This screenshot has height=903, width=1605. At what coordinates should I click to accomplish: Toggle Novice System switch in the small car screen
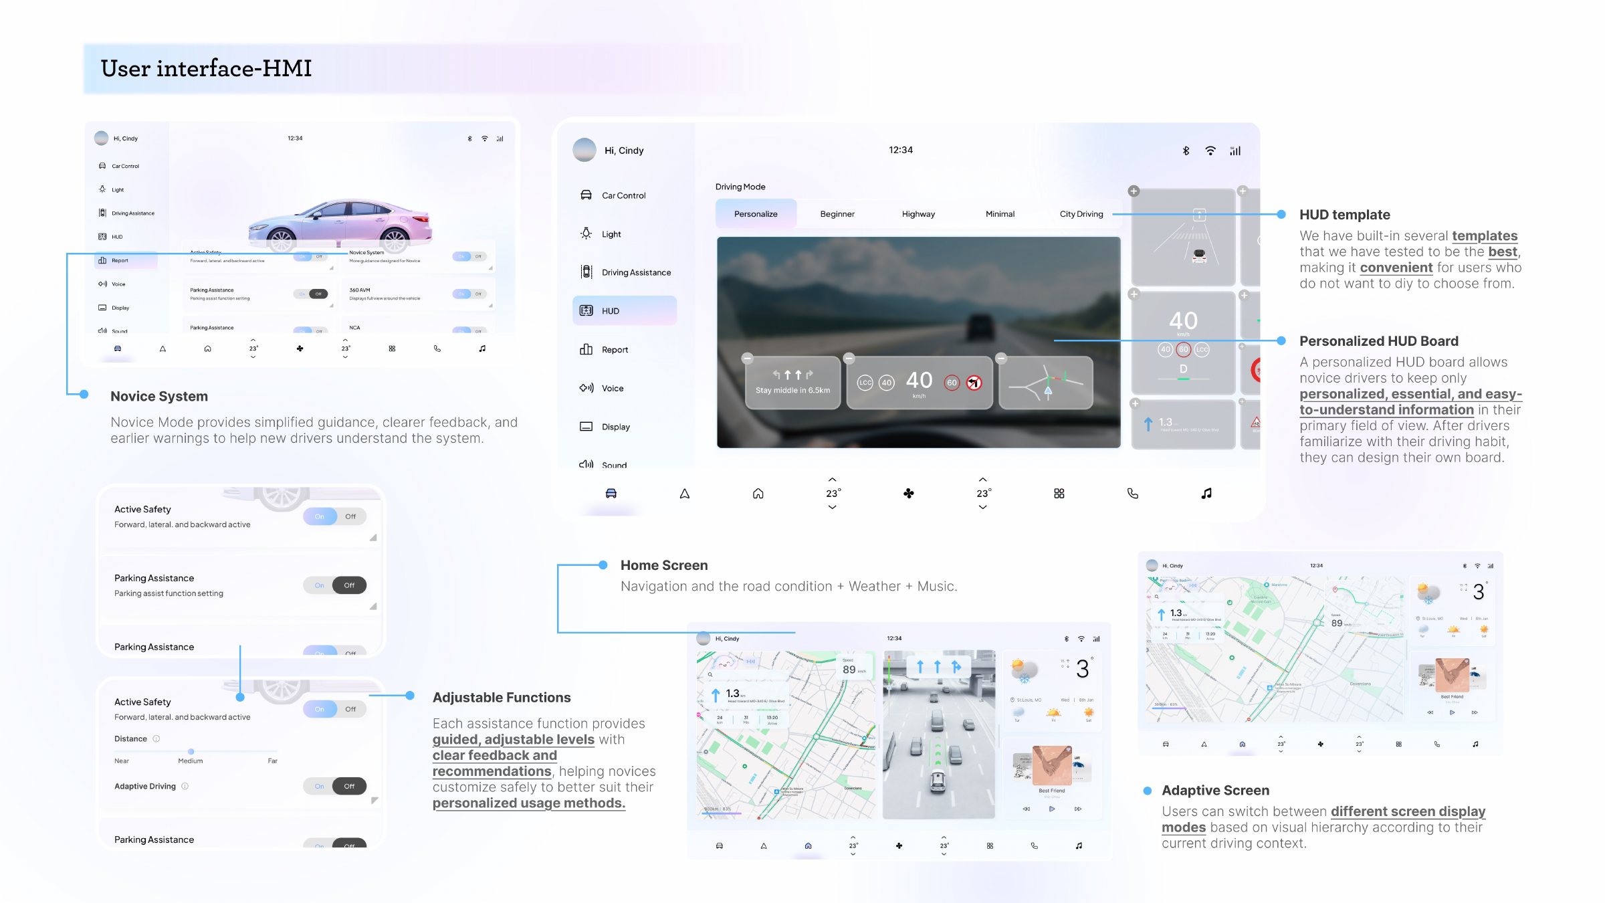(470, 256)
